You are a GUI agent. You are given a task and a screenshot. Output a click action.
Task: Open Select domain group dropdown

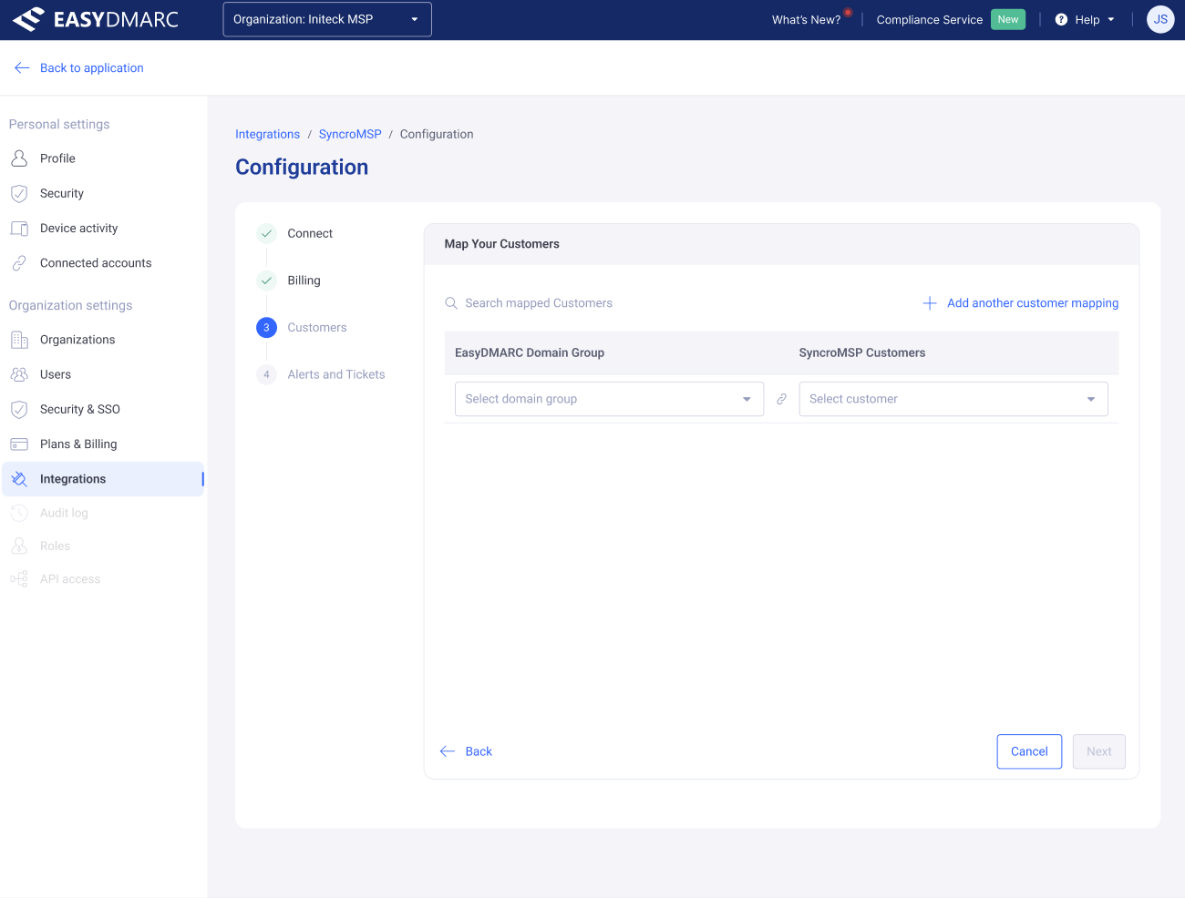click(609, 399)
